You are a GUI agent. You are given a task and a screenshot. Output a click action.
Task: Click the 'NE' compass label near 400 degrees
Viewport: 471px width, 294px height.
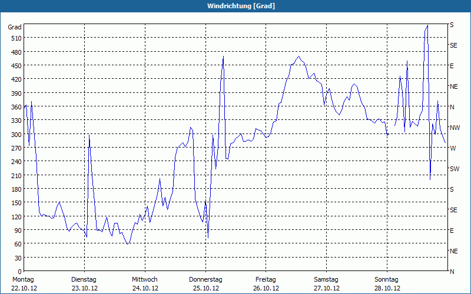[x=453, y=86]
